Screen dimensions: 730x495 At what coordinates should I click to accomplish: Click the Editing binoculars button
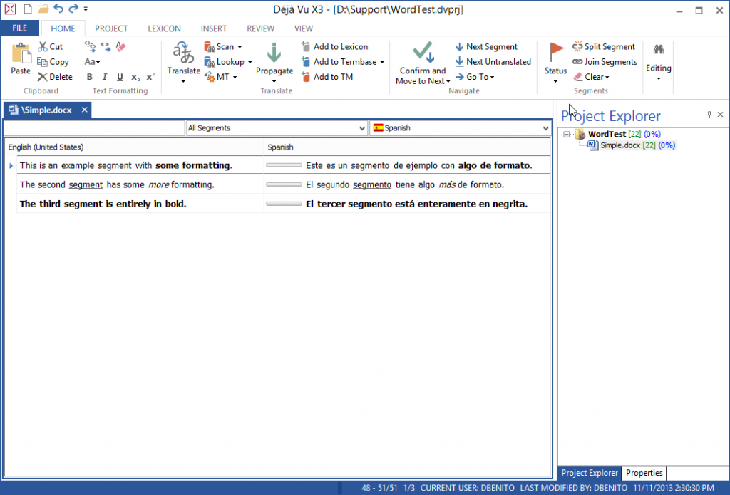(x=658, y=61)
